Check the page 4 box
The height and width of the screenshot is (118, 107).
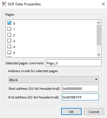9,46
